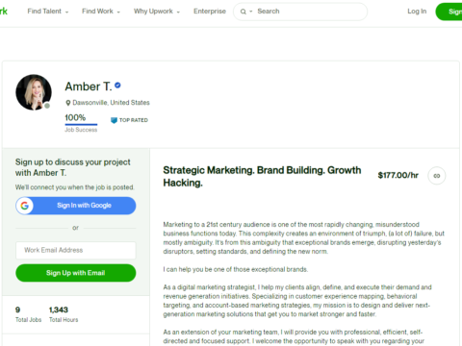
Task: Copy profile link with the link icon
Action: click(x=437, y=176)
